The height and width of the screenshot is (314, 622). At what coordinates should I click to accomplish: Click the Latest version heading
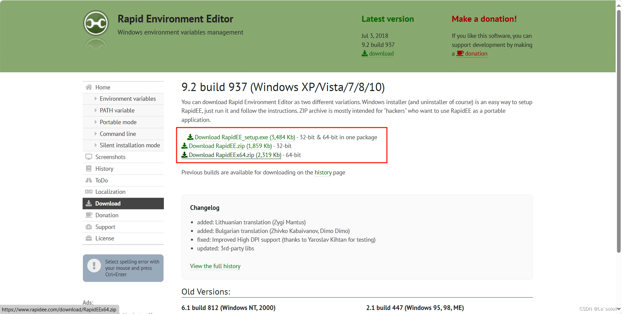pos(388,19)
